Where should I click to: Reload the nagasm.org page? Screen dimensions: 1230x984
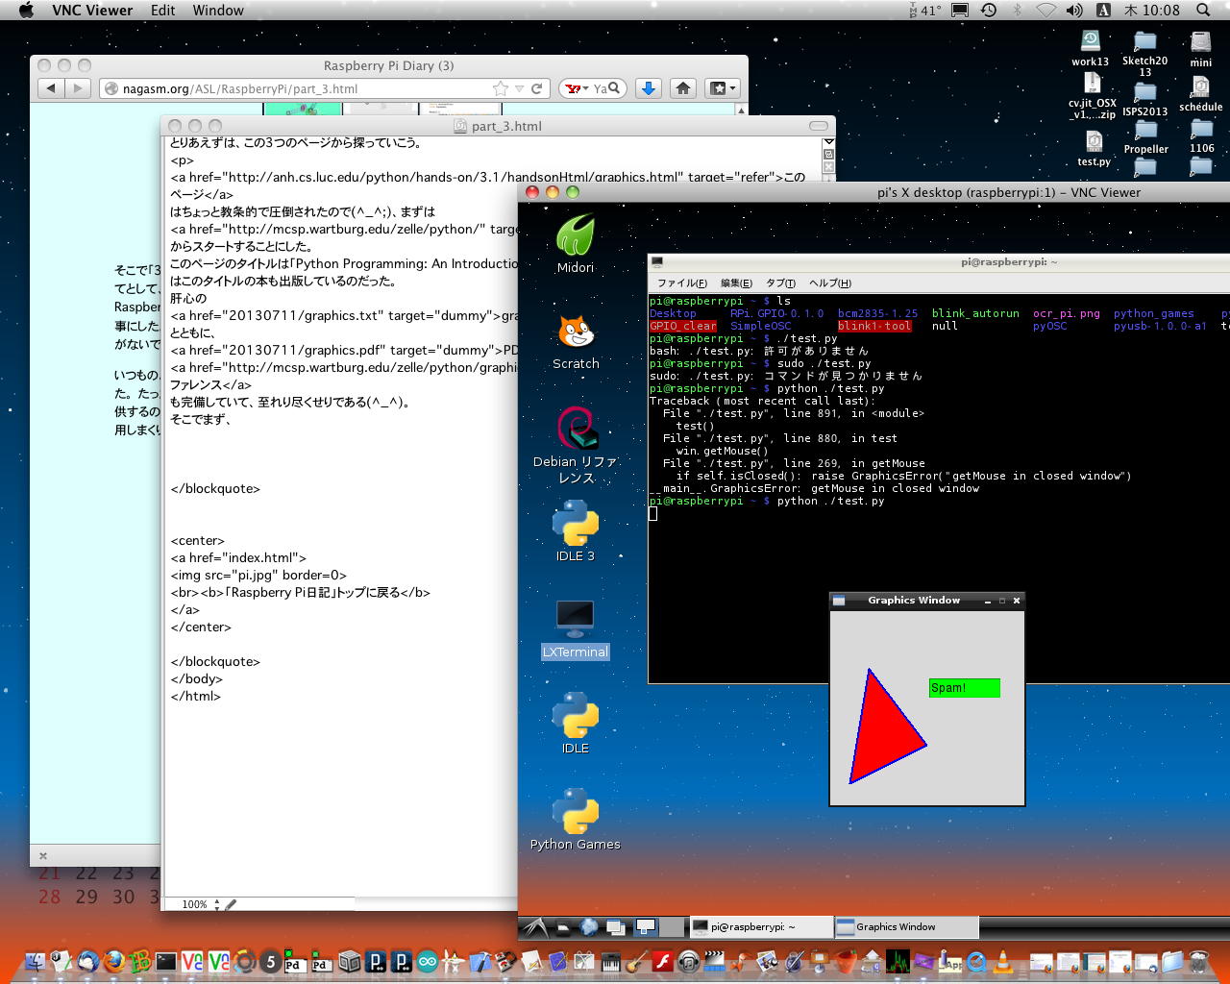[537, 88]
